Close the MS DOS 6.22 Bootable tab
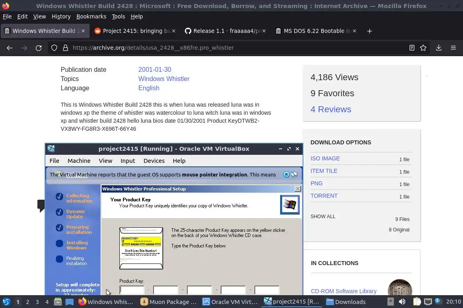The width and height of the screenshot is (463, 308). pos(354,31)
